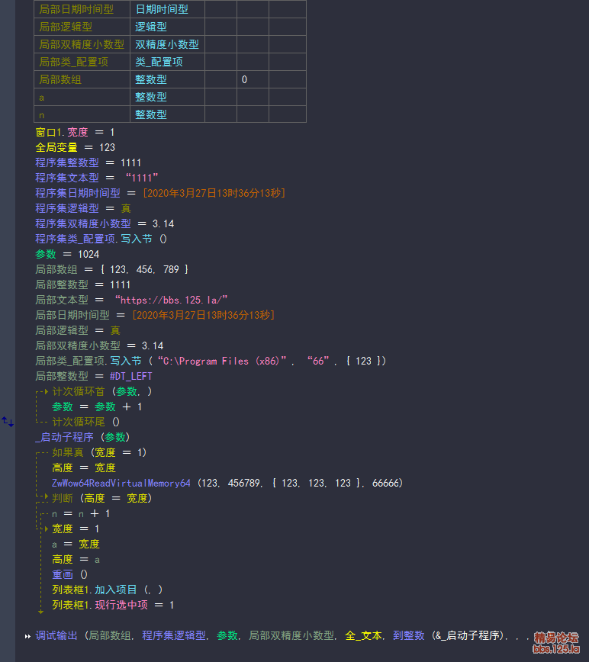Click date literal in 局部日期时间型 line
Viewport: 589px width, 662px height.
203,315
